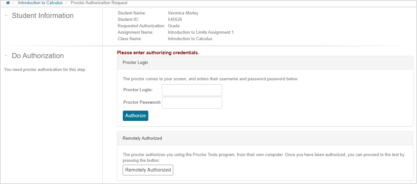Viewport: 417px width, 184px height.
Task: Click the Proctor Login panel header
Action: [x=135, y=63]
